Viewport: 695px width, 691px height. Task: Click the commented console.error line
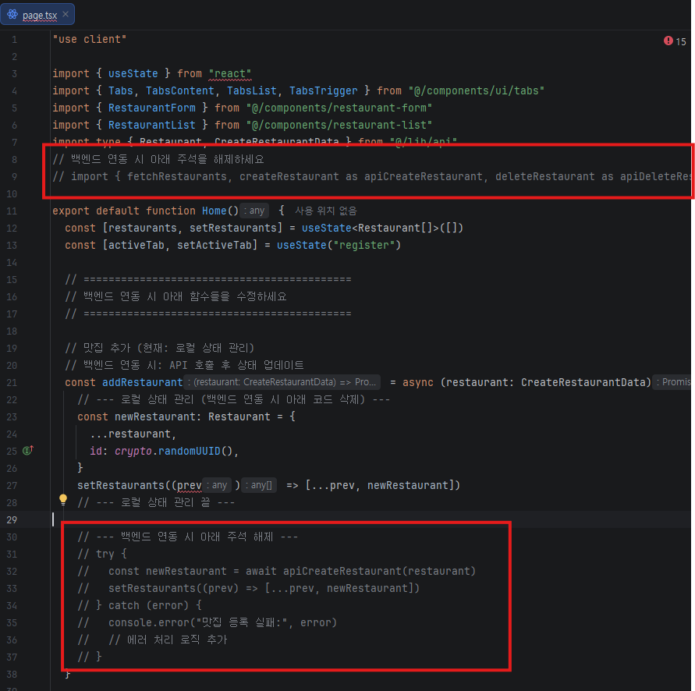click(x=207, y=622)
